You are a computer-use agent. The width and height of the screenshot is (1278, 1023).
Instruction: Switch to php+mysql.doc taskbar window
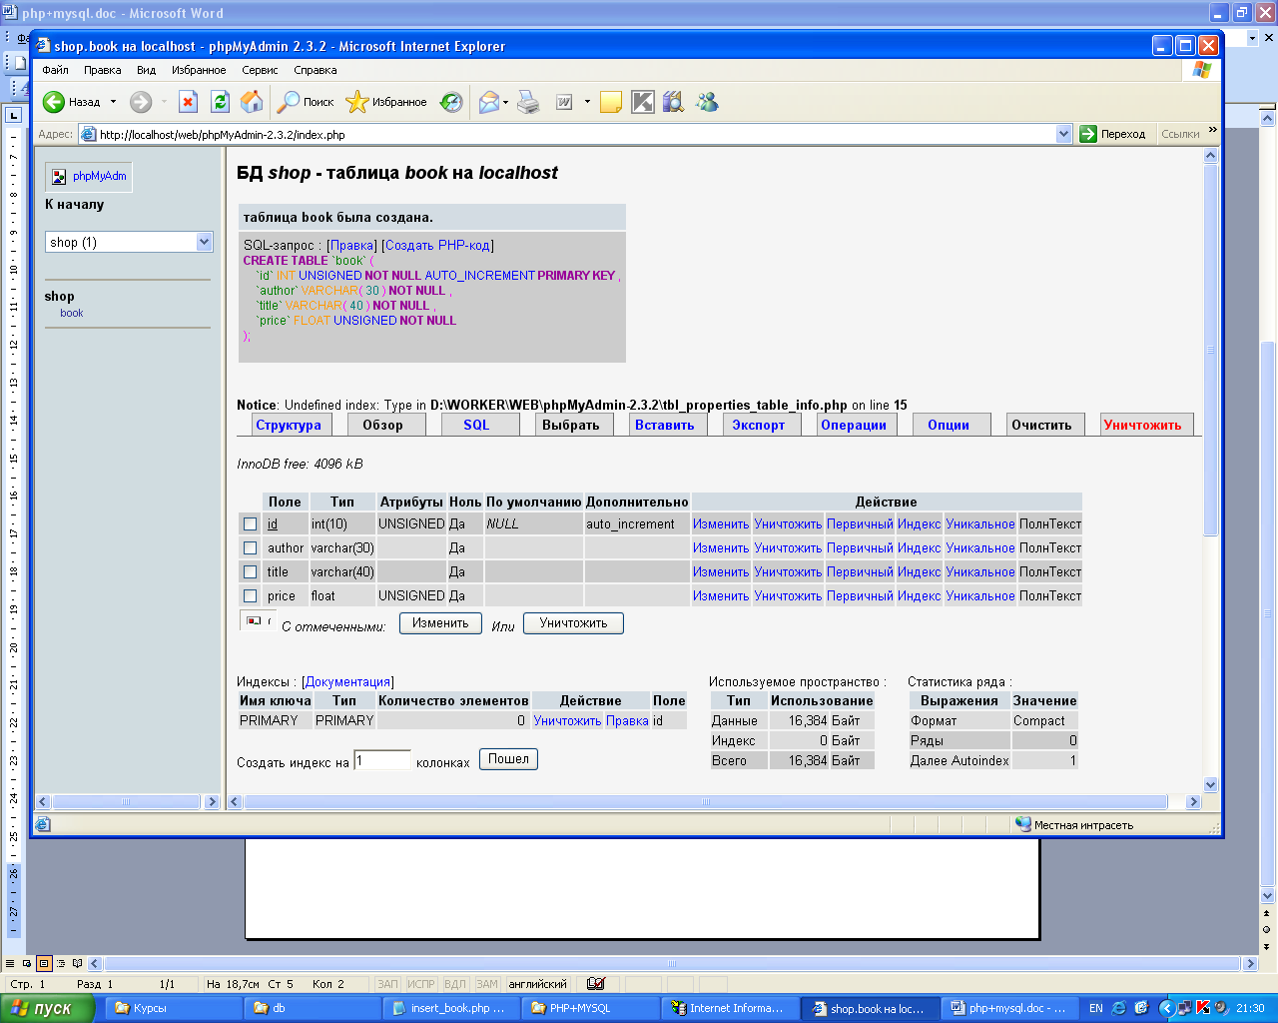point(1010,1008)
